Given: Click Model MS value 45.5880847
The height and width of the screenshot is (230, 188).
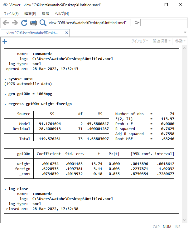Looking at the screenshot, I should pyautogui.click(x=98, y=124).
